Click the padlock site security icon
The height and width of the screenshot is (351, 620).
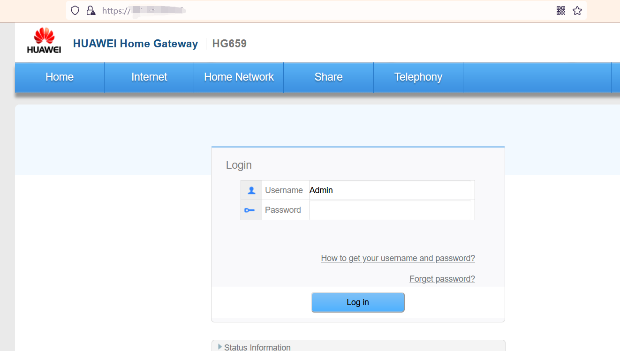[91, 10]
